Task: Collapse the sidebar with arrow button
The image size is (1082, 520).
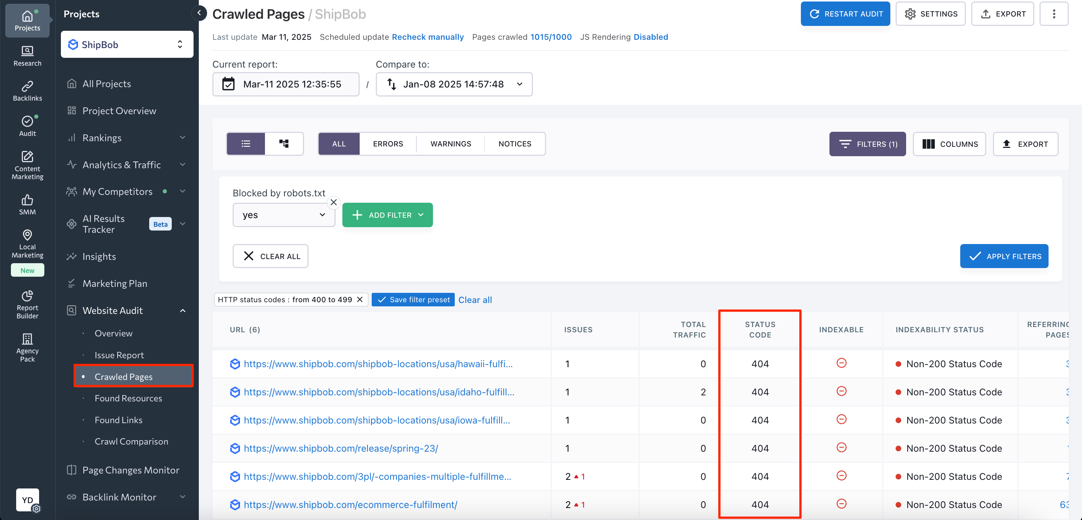Action: click(199, 13)
